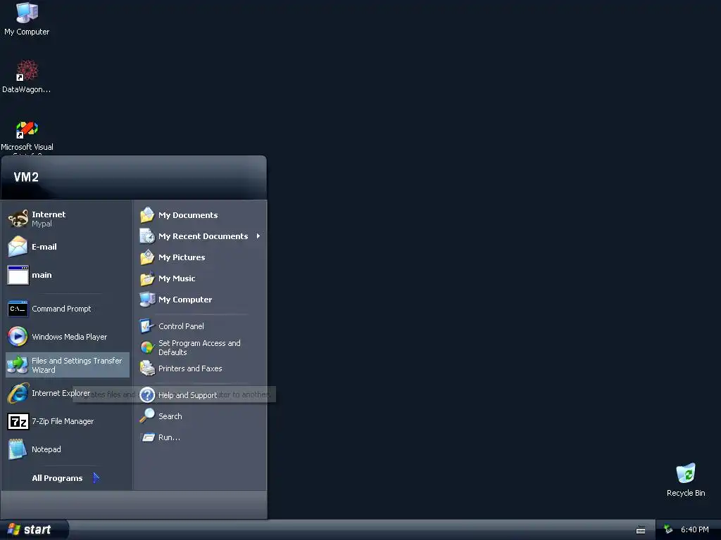This screenshot has width=721, height=540.
Task: Open Control Panel
Action: click(201, 326)
